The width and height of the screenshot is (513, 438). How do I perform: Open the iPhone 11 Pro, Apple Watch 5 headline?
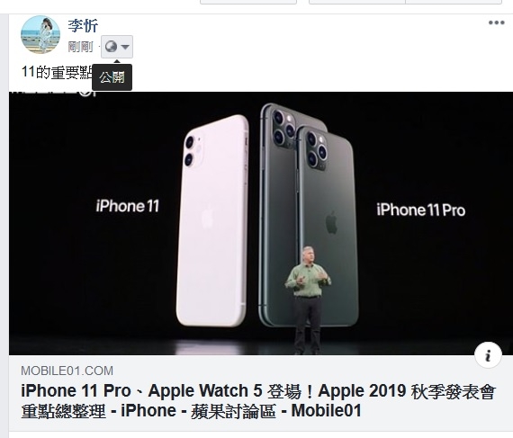(258, 401)
